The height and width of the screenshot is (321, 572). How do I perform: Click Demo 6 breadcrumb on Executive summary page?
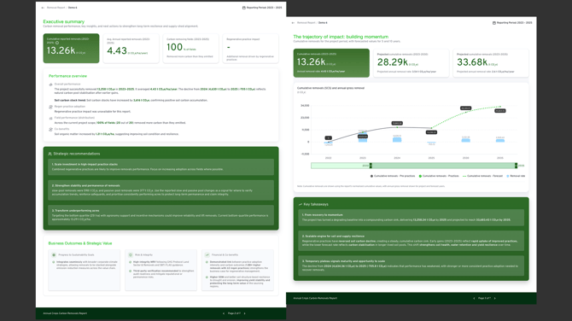tap(73, 8)
